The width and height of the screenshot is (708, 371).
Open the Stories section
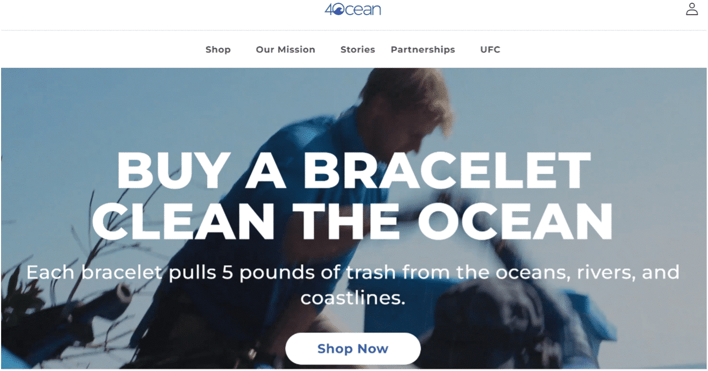[x=358, y=49]
